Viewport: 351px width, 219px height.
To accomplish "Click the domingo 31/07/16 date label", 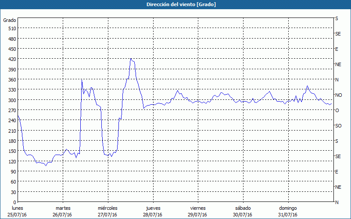I will click(x=288, y=211).
